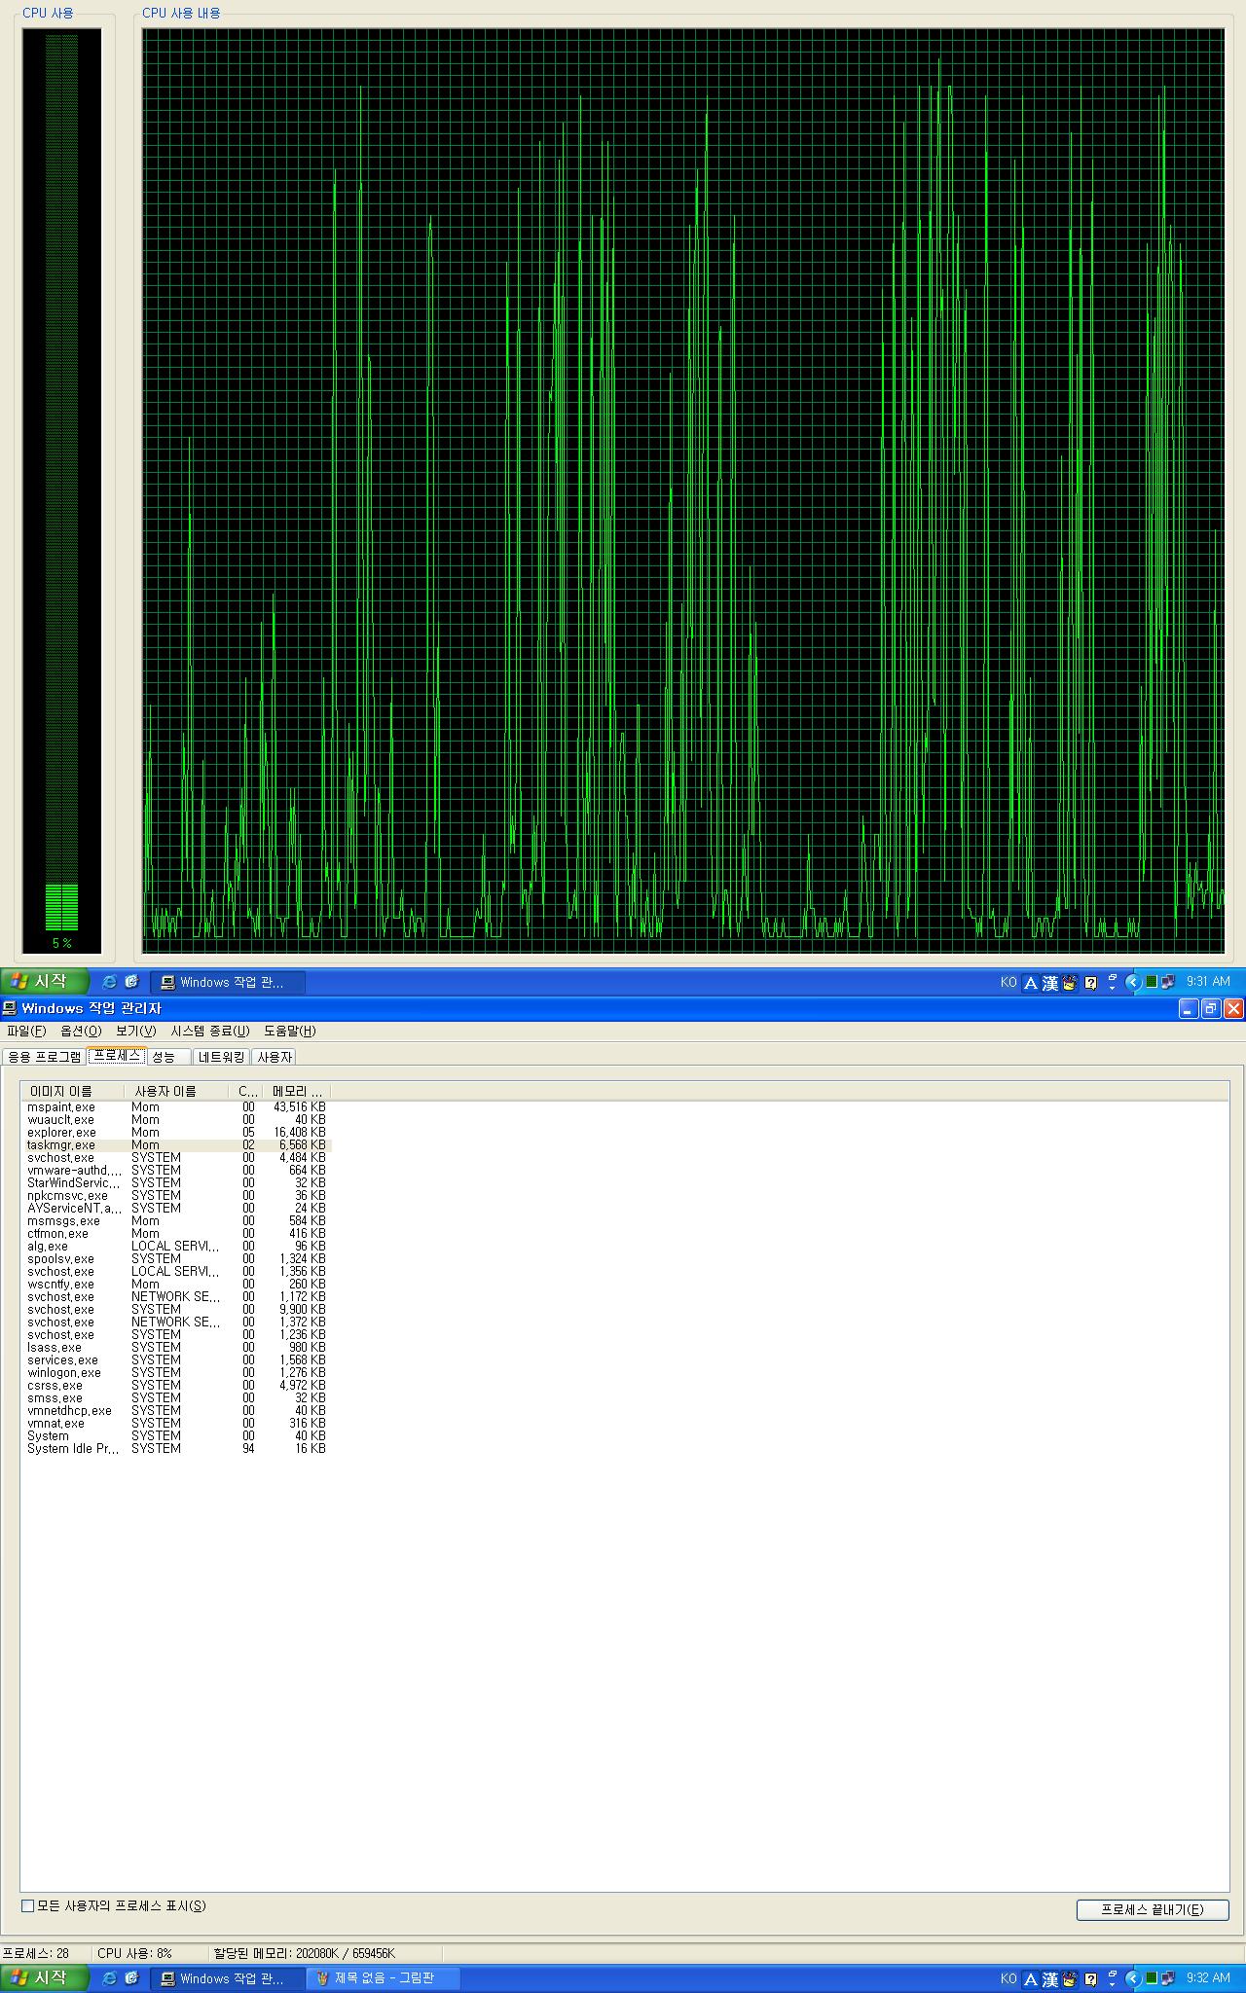Launch Internet Explorer from the 9:32 AM taskbar
Image resolution: width=1246 pixels, height=1993 pixels.
(x=109, y=1978)
